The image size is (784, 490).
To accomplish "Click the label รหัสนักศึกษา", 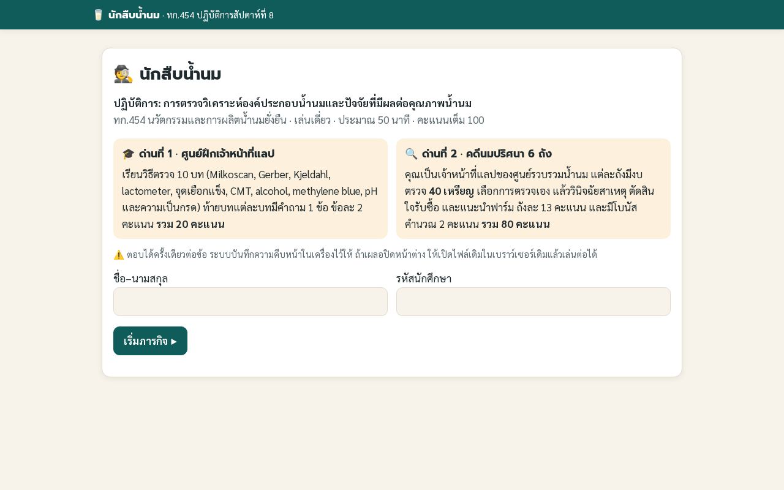I will 424,279.
